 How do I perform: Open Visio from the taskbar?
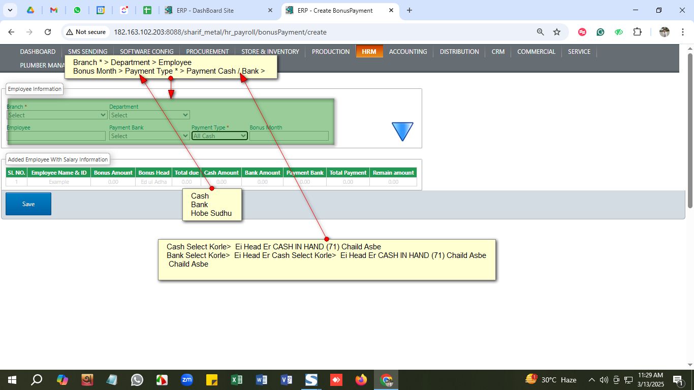click(286, 380)
